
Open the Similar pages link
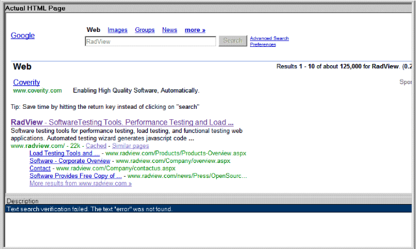[130, 146]
